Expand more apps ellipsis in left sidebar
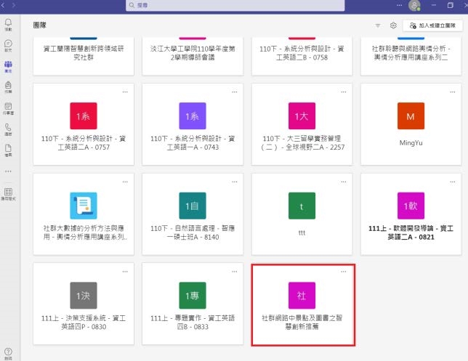This screenshot has height=361, width=468. (8, 171)
